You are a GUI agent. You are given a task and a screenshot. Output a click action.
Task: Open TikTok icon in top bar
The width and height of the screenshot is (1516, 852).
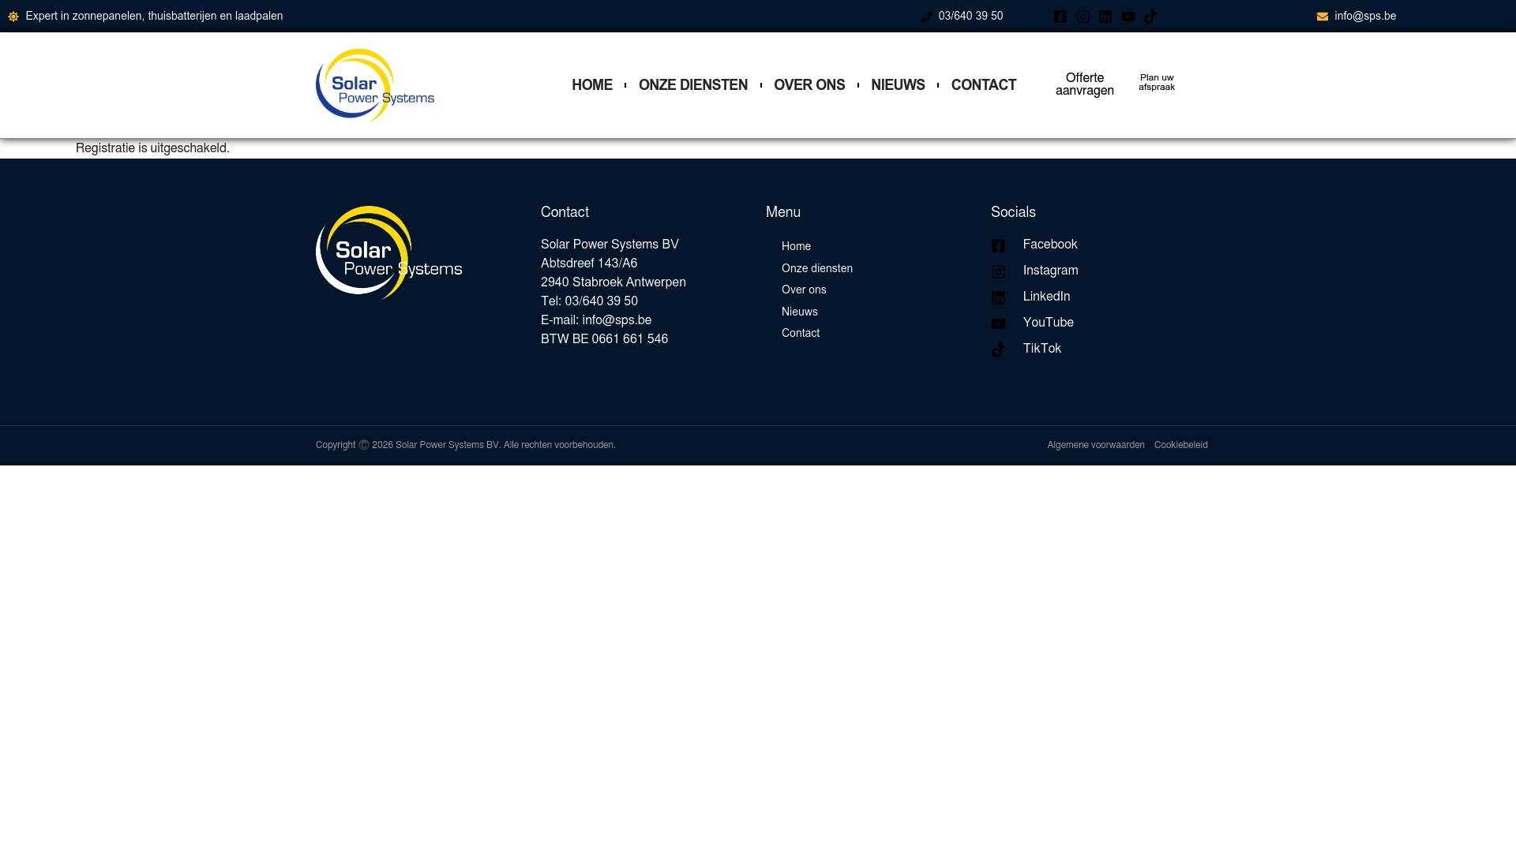1150,17
